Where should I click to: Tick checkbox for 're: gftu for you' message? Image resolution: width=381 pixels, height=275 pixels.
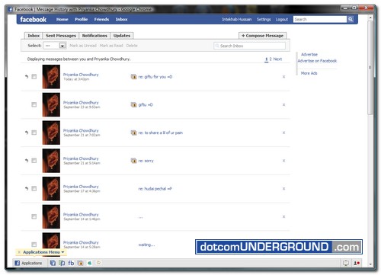tap(34, 77)
